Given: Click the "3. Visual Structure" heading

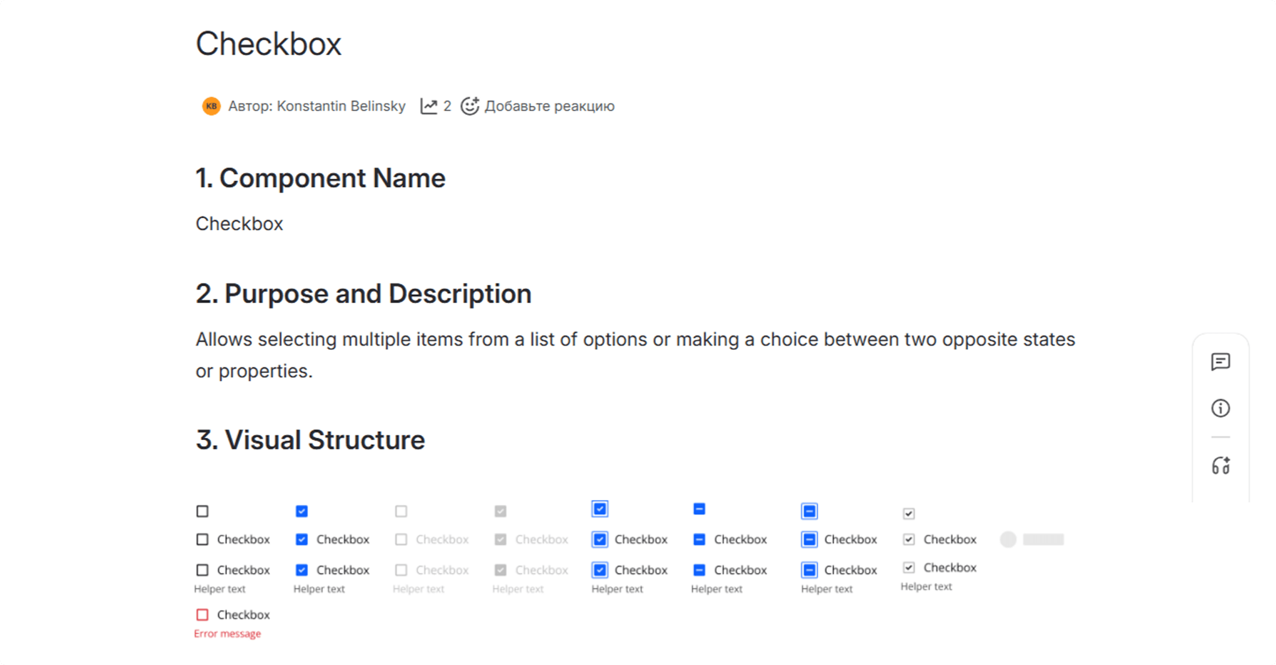Looking at the screenshot, I should click(x=310, y=440).
